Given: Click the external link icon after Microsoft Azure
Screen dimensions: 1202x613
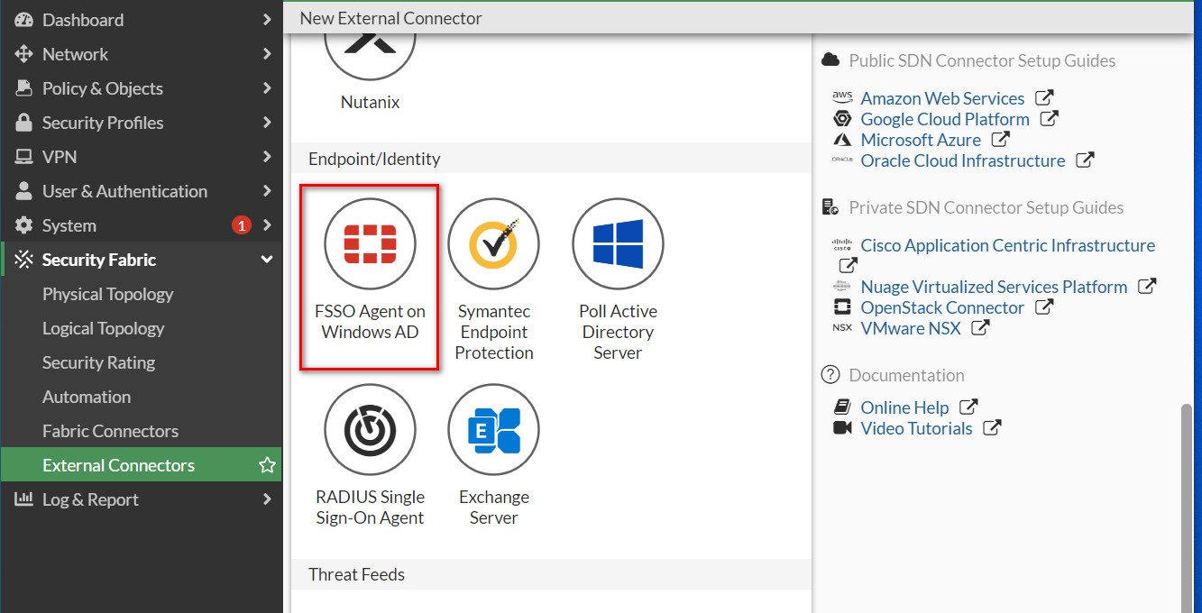Looking at the screenshot, I should pos(1000,139).
